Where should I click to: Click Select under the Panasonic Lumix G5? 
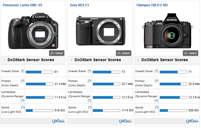point(57,53)
